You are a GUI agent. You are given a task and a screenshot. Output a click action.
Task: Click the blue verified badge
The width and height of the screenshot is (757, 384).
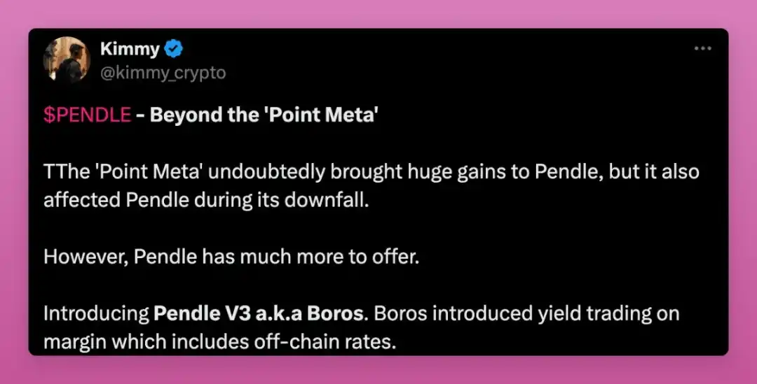tap(174, 49)
